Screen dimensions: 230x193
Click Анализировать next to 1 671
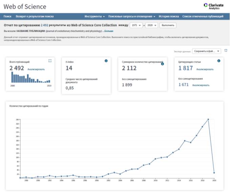tap(201, 85)
